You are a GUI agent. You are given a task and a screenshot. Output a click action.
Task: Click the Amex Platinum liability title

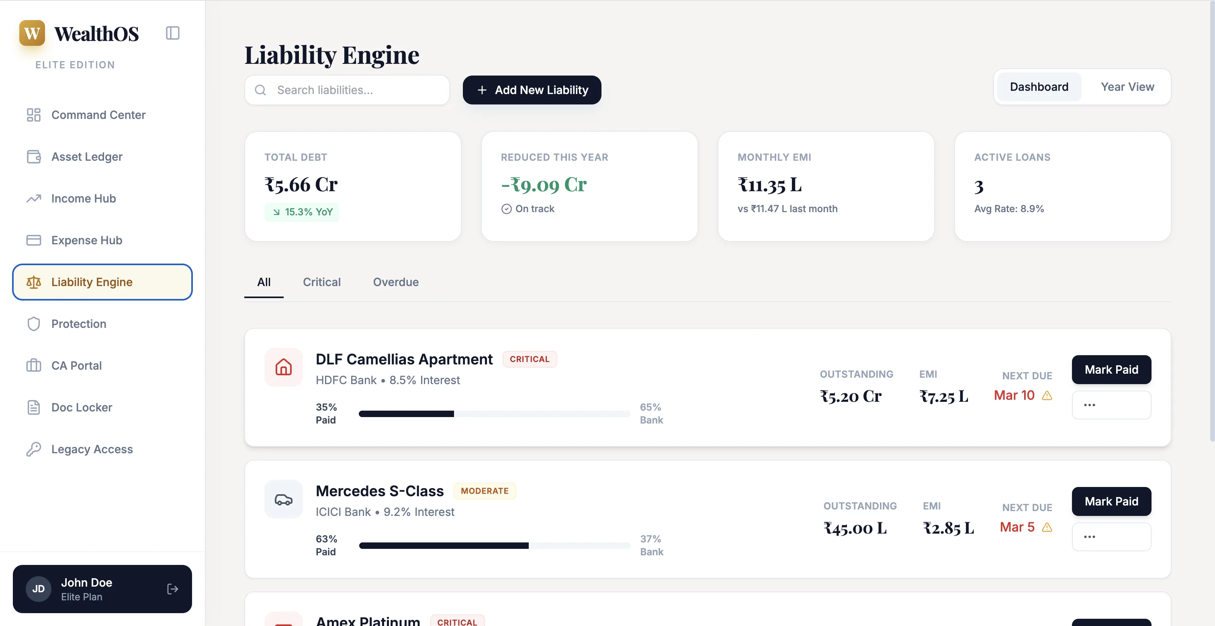click(x=368, y=620)
